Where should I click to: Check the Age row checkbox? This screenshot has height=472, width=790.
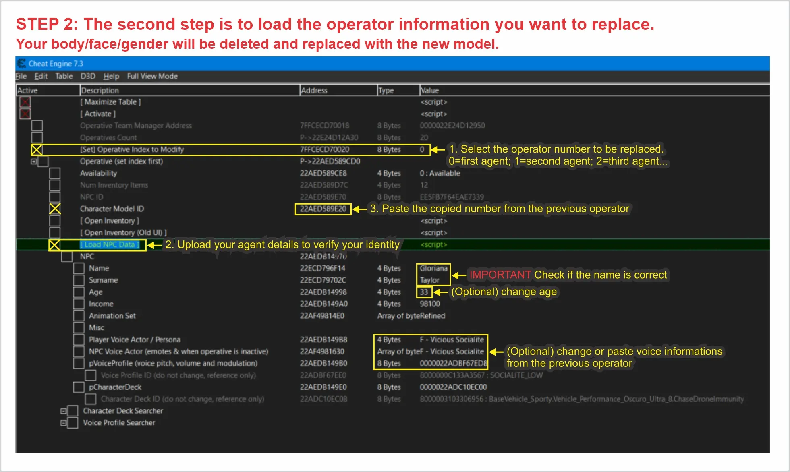click(79, 292)
